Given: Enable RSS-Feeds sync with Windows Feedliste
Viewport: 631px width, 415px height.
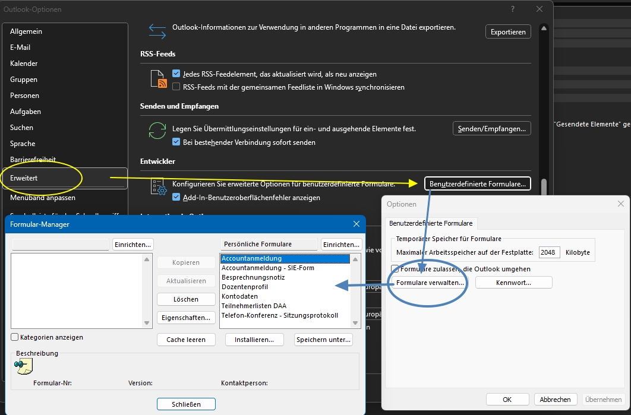Looking at the screenshot, I should pyautogui.click(x=176, y=87).
